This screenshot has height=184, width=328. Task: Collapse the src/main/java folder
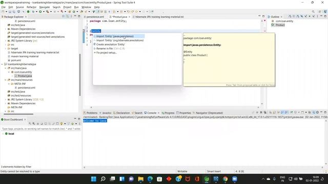(x=6, y=68)
